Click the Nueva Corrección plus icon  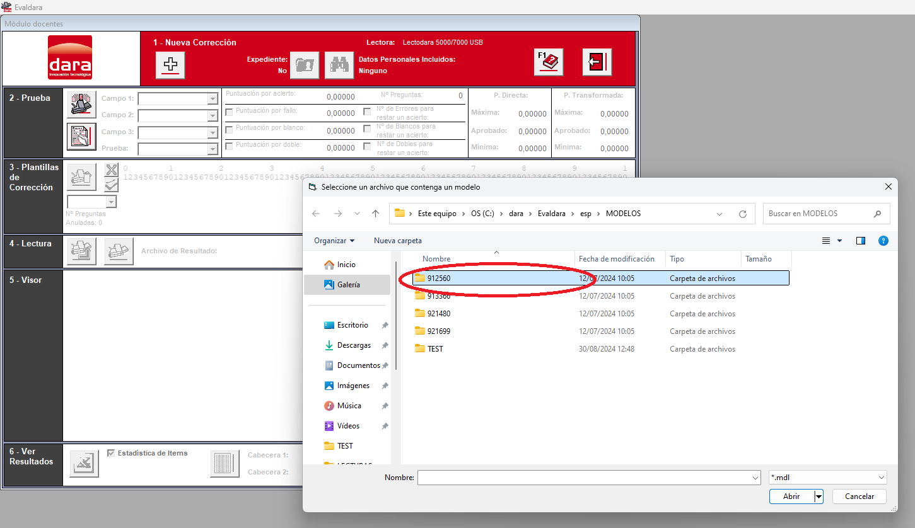170,64
